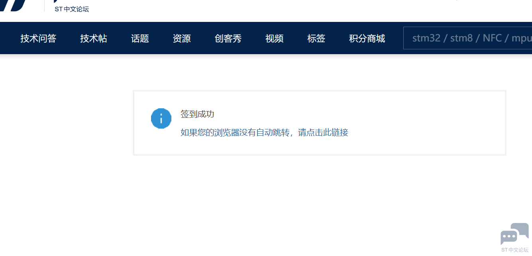Image resolution: width=532 pixels, height=256 pixels.
Task: Open the chat bubbles ST中文论坛 icon
Action: pyautogui.click(x=514, y=238)
